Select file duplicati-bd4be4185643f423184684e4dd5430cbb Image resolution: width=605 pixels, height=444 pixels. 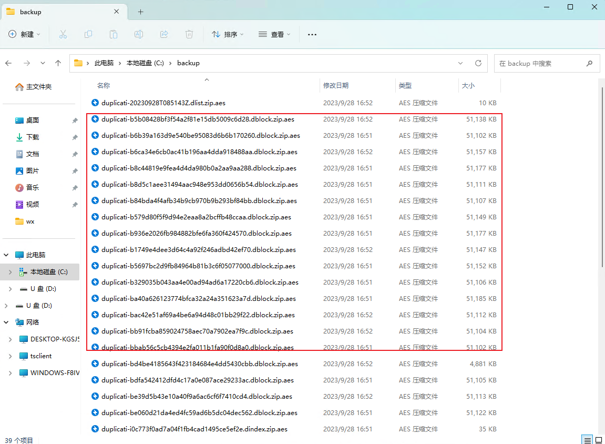[x=294, y=364]
